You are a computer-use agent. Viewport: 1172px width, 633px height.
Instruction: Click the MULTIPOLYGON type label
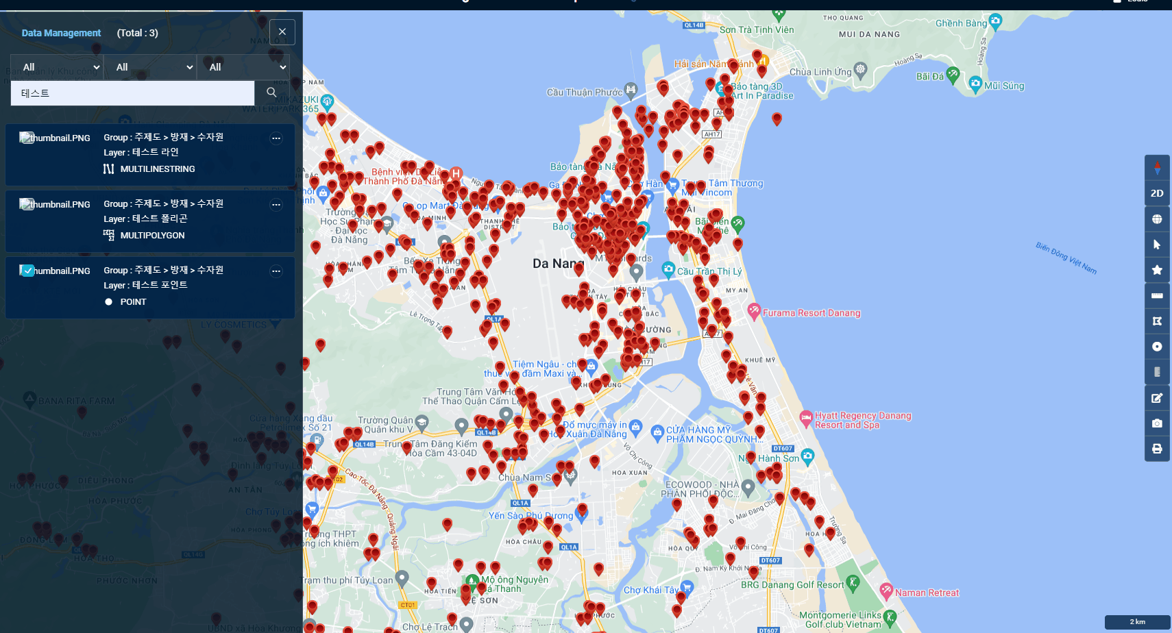[152, 235]
